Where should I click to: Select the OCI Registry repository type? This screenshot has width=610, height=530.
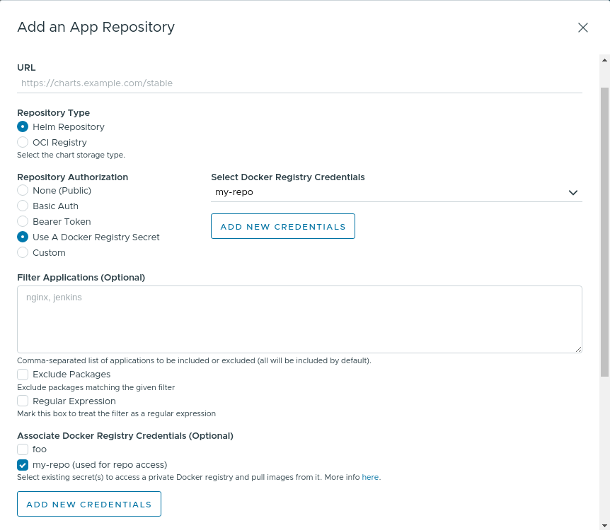coord(22,142)
